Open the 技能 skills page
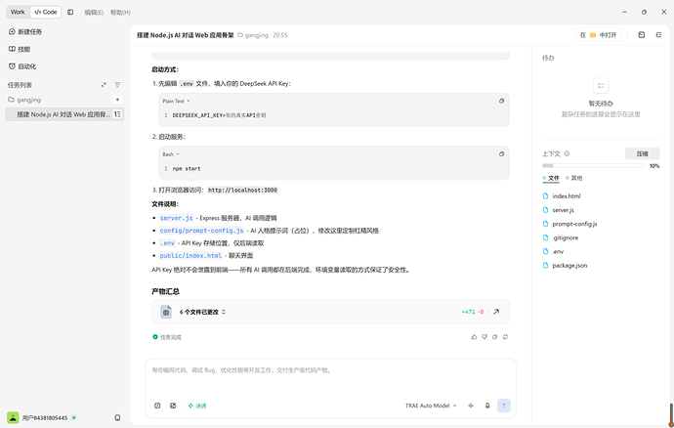Image resolution: width=674 pixels, height=428 pixels. point(20,49)
